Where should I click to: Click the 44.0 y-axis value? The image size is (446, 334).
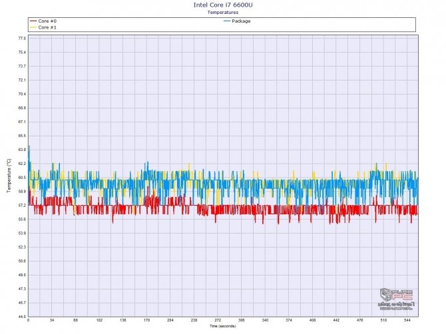[22, 317]
